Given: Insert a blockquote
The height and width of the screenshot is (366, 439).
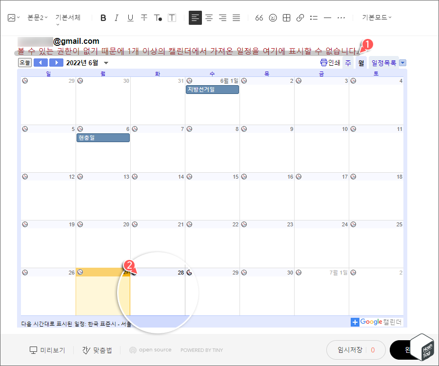Looking at the screenshot, I should (259, 18).
